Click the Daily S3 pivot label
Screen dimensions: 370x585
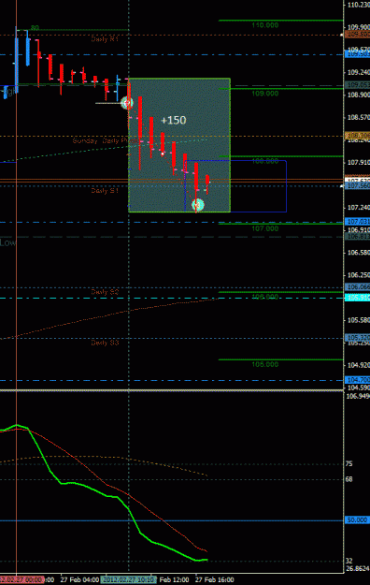tap(105, 343)
